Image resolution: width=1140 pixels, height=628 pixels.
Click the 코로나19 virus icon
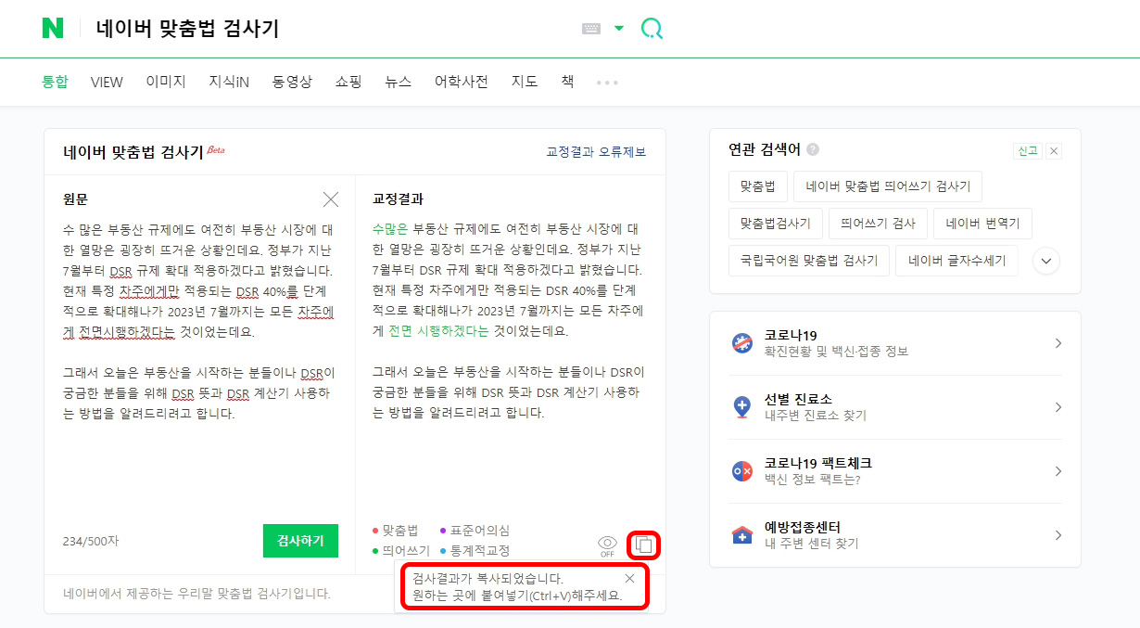click(741, 343)
